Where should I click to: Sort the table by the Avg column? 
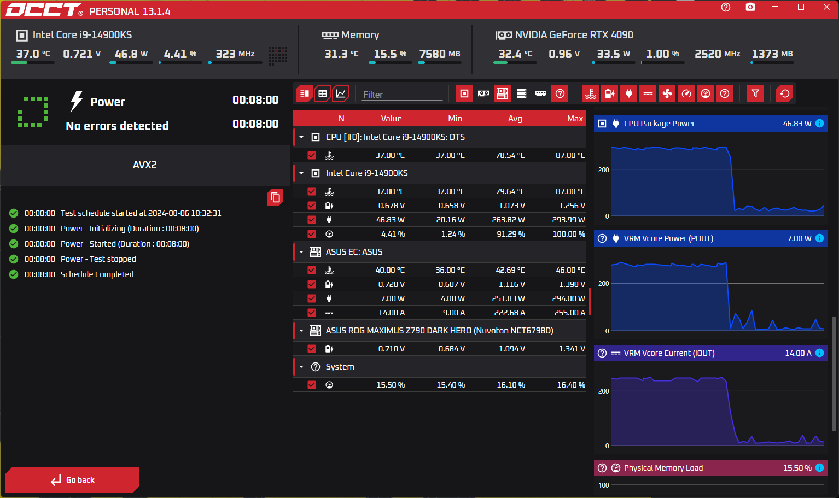tap(515, 119)
